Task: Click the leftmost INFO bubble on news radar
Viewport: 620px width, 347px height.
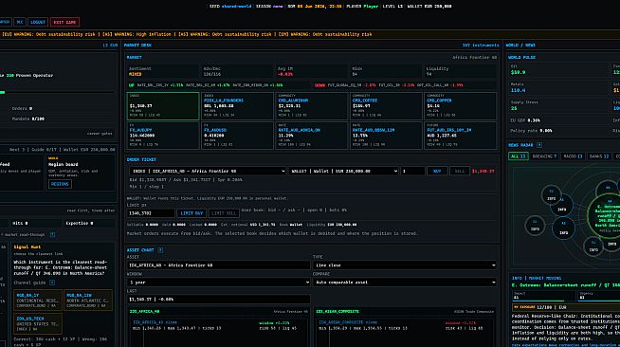Action: 535,226
